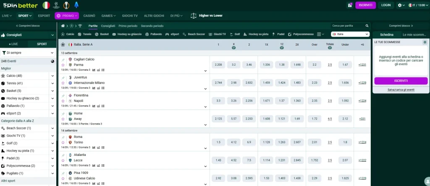Select the Polyscommessa filter
The width and height of the screenshot is (430, 186).
301,34
